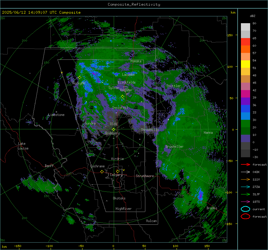Click the yellow diamond marker near RockyMH
This screenshot has width=268, height=250.
pyautogui.click(x=80, y=78)
